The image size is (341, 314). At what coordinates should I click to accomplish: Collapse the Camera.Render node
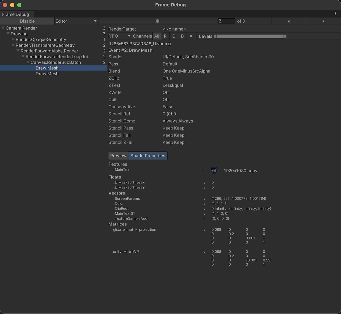[3, 28]
